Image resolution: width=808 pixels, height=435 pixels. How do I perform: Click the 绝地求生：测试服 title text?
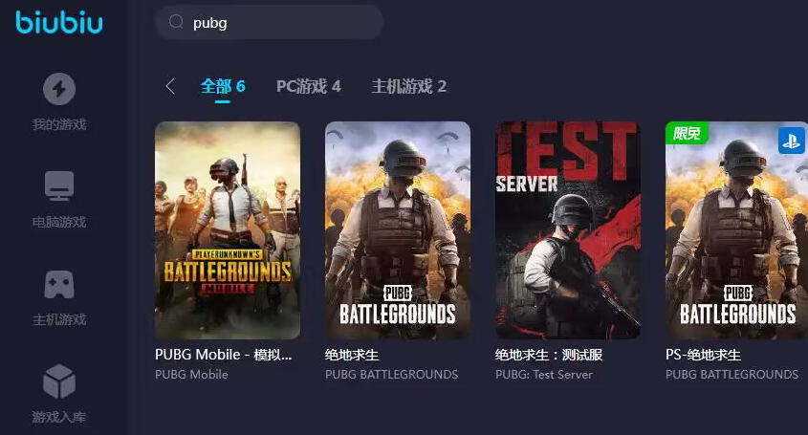(x=549, y=355)
